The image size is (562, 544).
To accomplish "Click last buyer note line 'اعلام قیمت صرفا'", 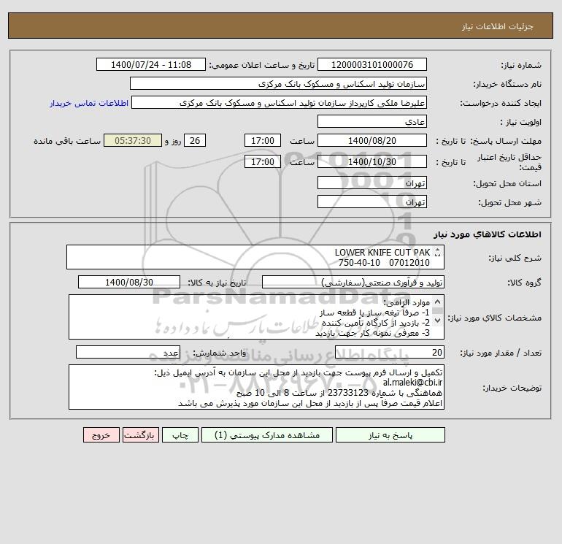I will (310, 403).
